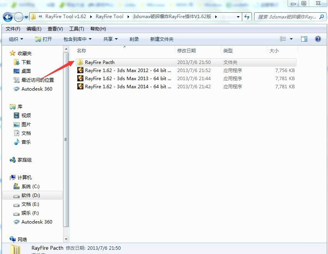Viewport: 328px width, 254px height.
Task: Select 计算机 in navigation pane
Action: (x=24, y=177)
